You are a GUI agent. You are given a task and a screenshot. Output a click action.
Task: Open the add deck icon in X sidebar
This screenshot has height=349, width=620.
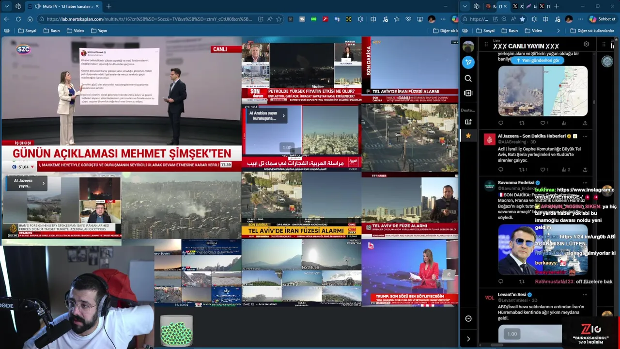click(468, 122)
